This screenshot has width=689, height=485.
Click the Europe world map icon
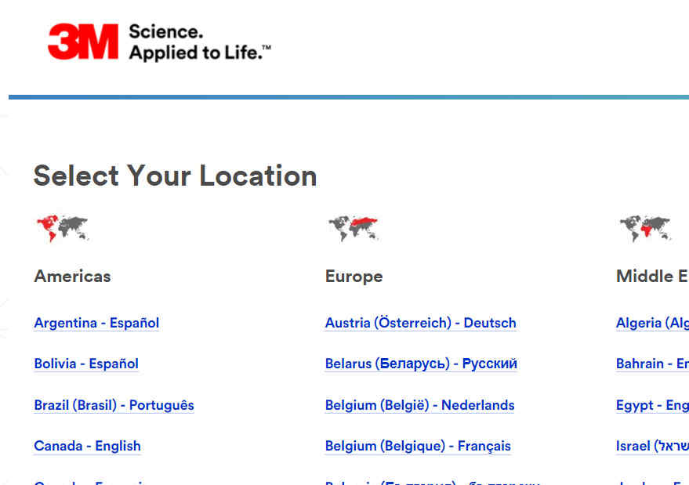pos(354,228)
